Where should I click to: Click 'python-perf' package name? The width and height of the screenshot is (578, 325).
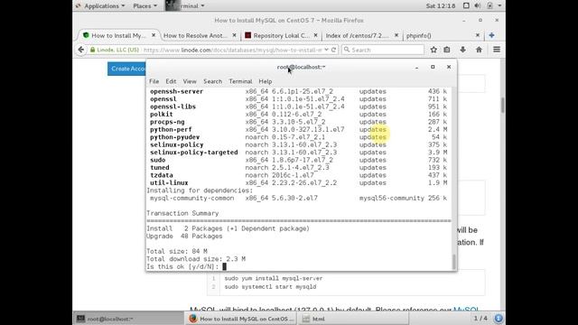(x=171, y=129)
